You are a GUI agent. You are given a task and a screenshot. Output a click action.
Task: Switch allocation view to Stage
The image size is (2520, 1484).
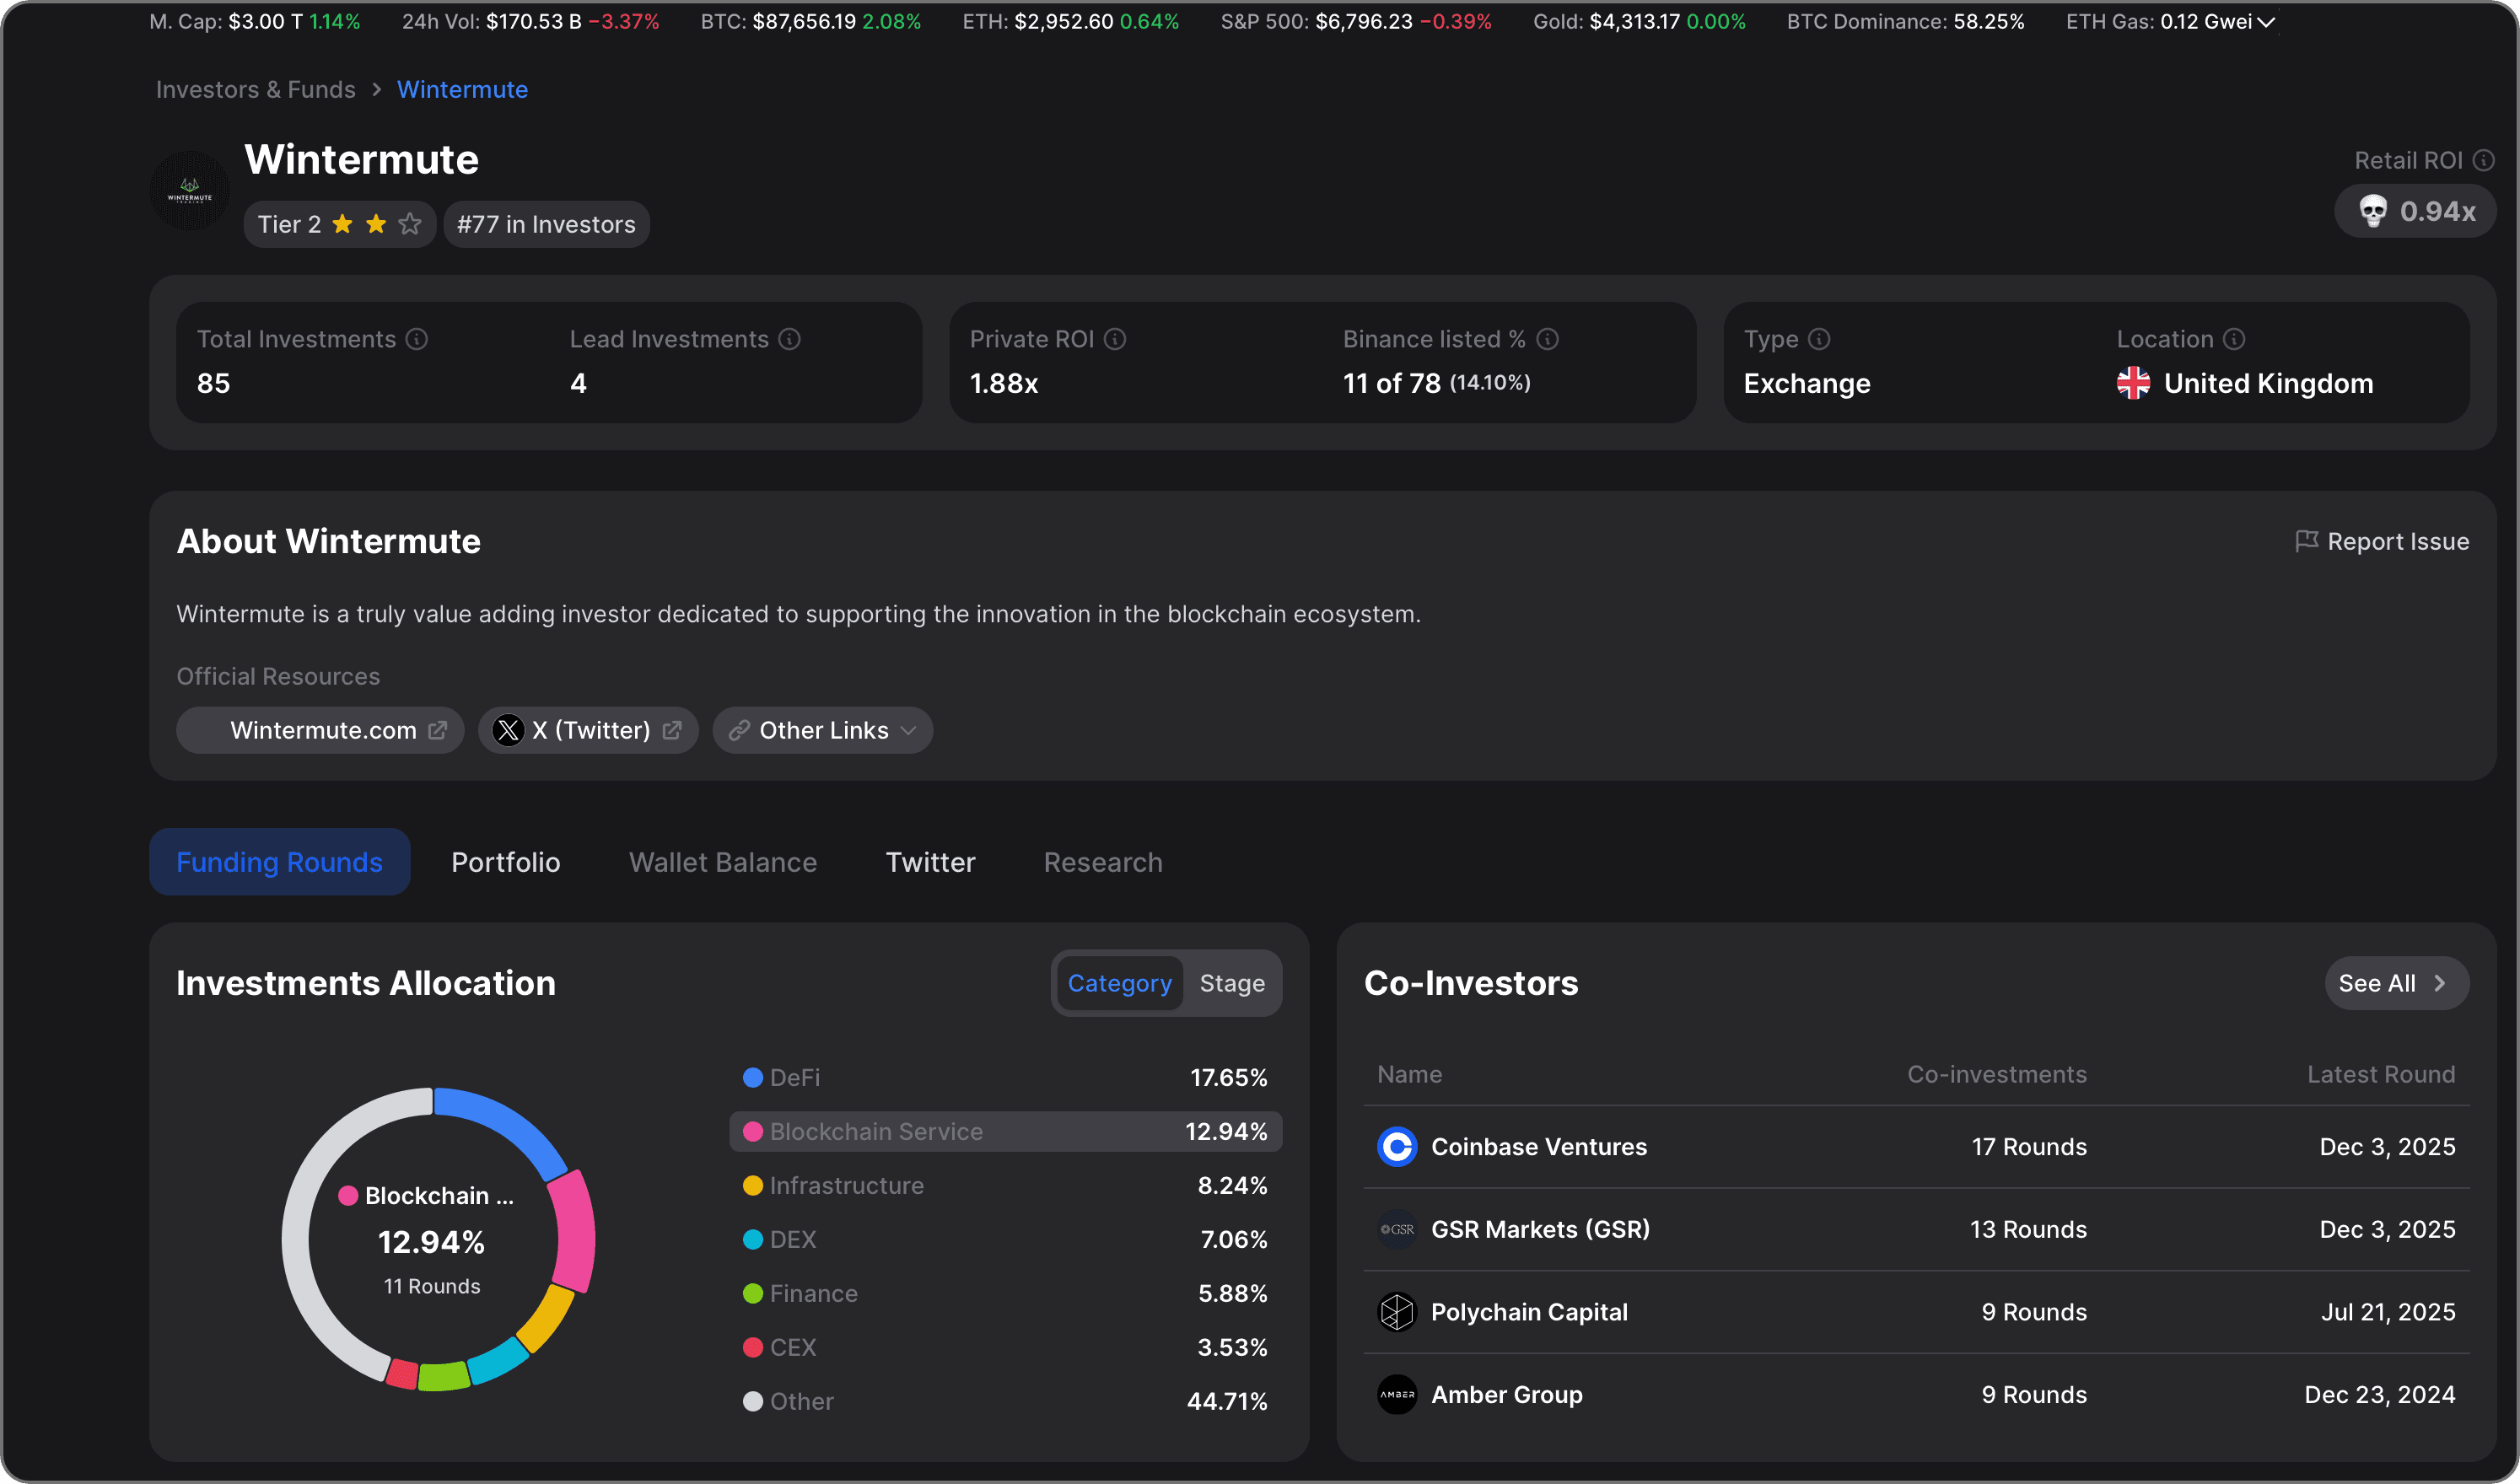tap(1232, 983)
